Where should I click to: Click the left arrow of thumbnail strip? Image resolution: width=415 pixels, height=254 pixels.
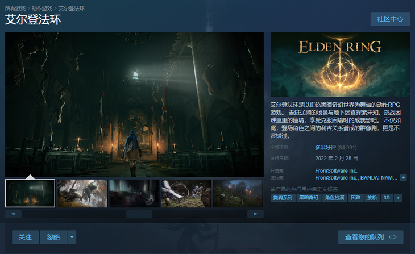coord(13,214)
